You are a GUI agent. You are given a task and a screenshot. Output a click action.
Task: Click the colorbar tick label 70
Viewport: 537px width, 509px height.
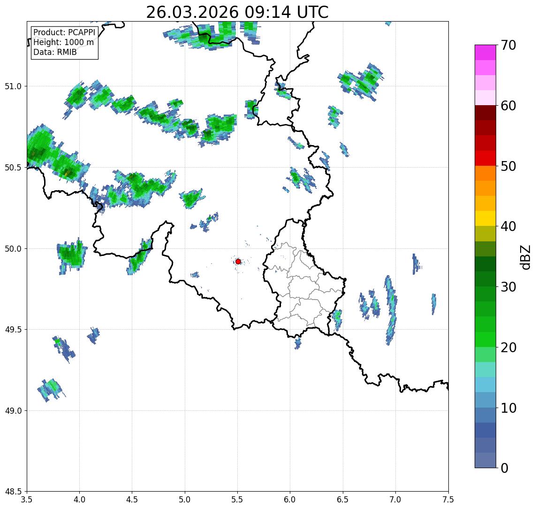click(x=508, y=45)
